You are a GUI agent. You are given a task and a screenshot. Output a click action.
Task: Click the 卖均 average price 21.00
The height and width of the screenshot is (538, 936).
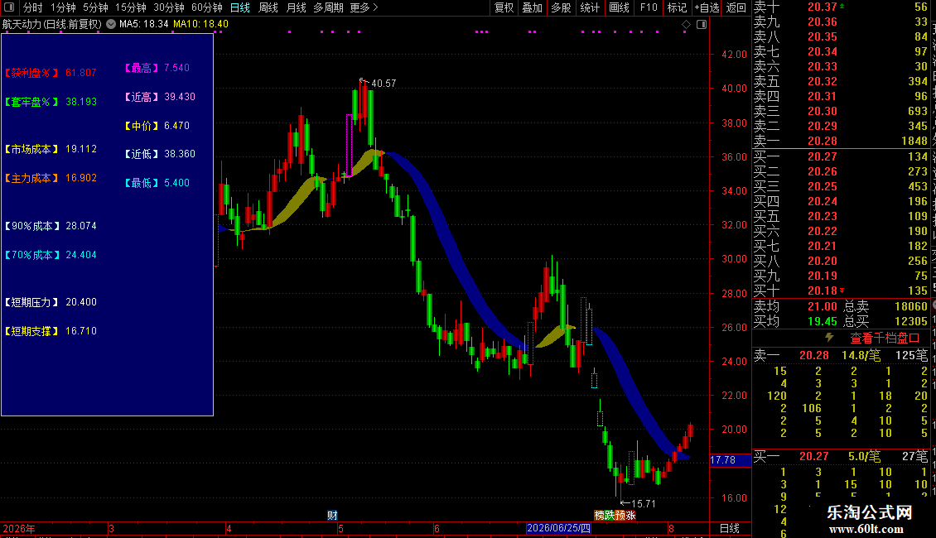[822, 306]
